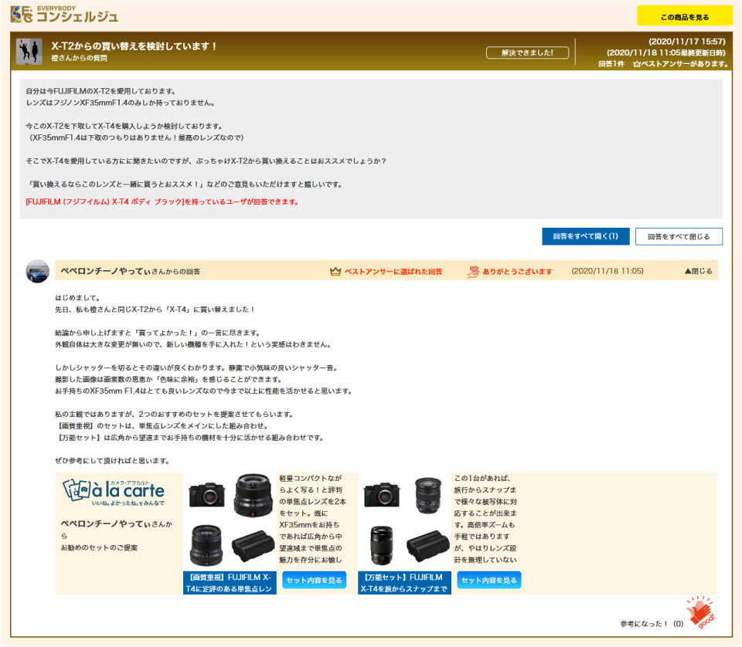Click ペペロンチーノやってぃ's car avatar
Viewport: 742px width, 647px height.
pyautogui.click(x=37, y=271)
